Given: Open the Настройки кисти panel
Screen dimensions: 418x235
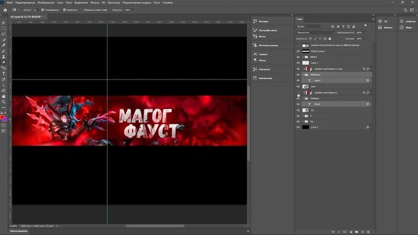Looking at the screenshot, I should (x=265, y=31).
